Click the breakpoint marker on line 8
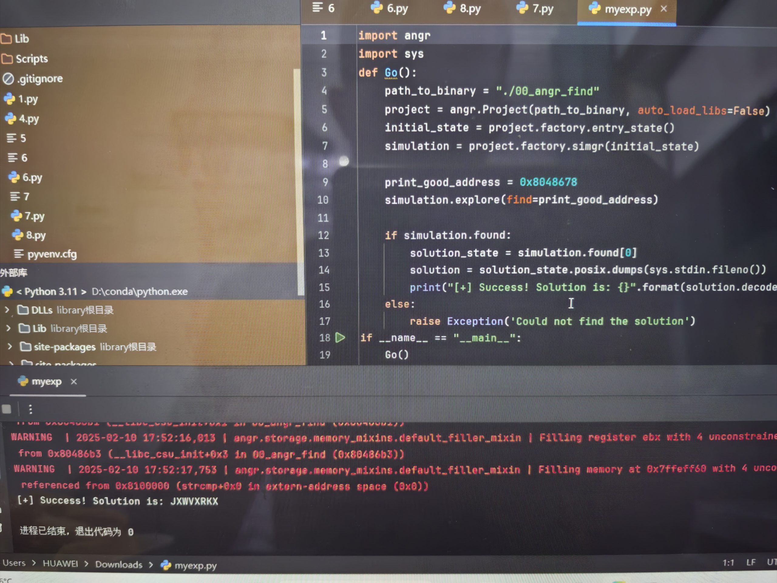 (x=344, y=161)
